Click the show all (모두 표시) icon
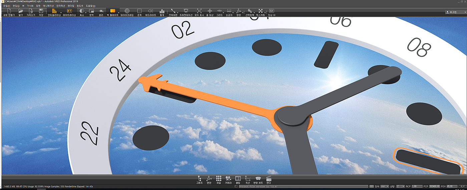The image size is (467, 190). (x=199, y=11)
